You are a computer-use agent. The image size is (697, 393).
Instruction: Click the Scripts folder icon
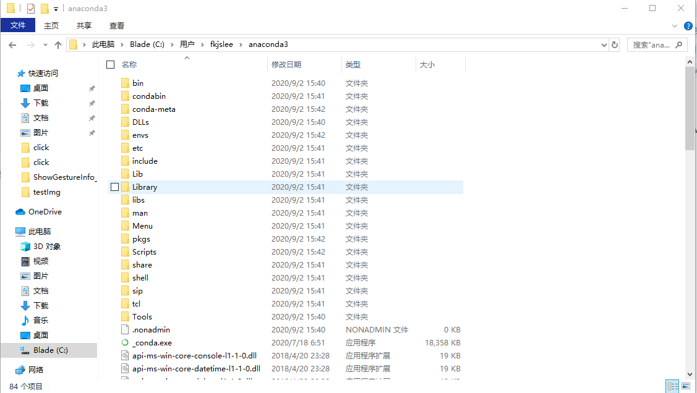coord(125,251)
